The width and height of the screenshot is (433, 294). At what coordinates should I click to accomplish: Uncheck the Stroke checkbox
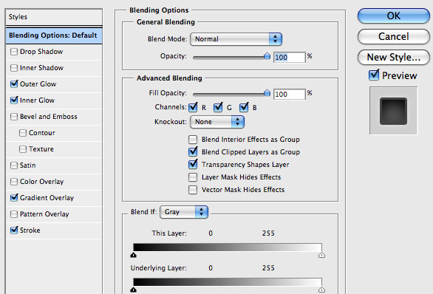pos(14,230)
